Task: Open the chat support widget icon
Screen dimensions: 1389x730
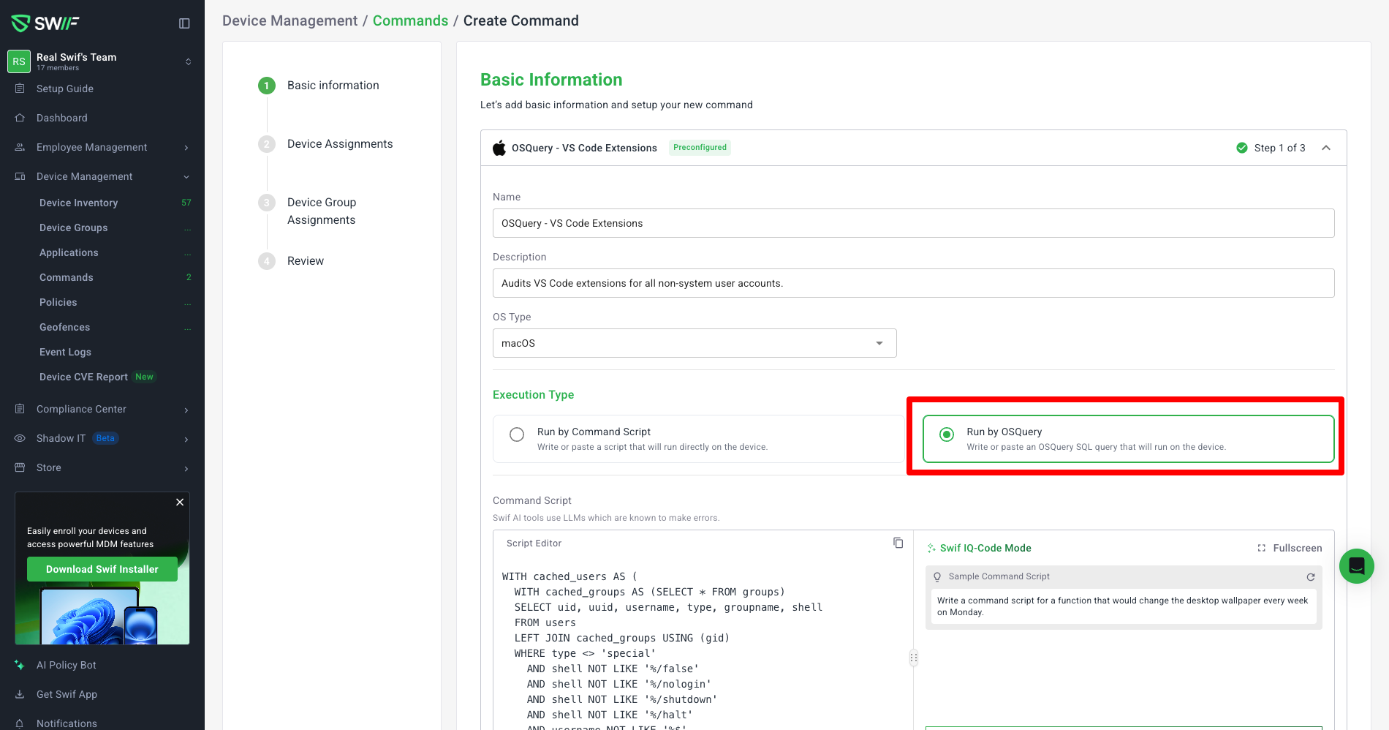Action: point(1356,566)
